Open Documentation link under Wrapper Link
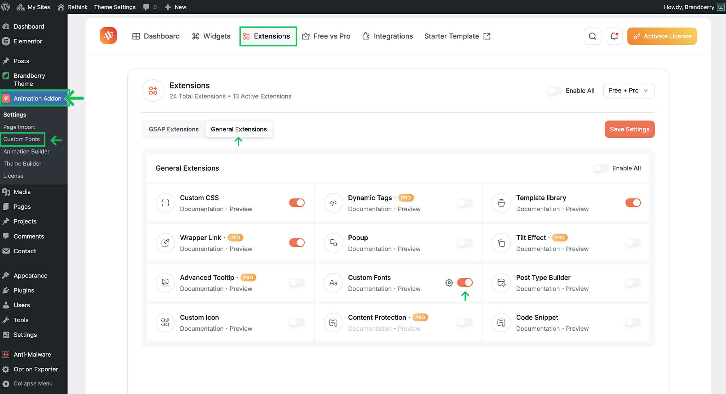This screenshot has width=726, height=394. [201, 249]
